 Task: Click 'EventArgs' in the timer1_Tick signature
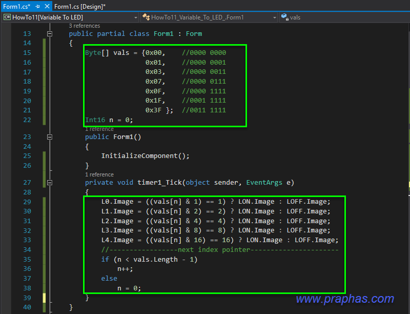pyautogui.click(x=264, y=183)
